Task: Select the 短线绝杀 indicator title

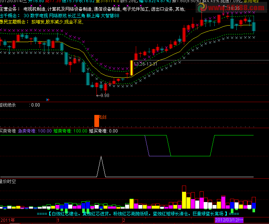Action: pyautogui.click(x=8, y=105)
